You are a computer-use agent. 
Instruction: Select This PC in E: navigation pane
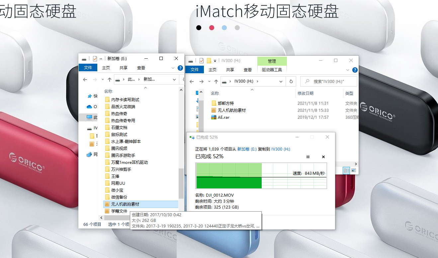pyautogui.click(x=89, y=117)
